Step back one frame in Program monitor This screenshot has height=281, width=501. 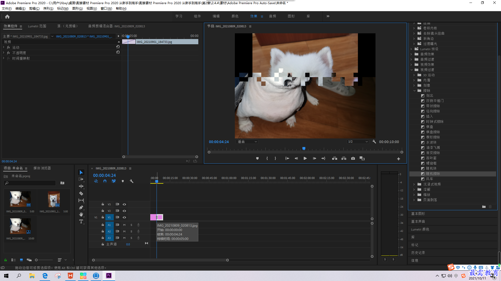point(296,158)
